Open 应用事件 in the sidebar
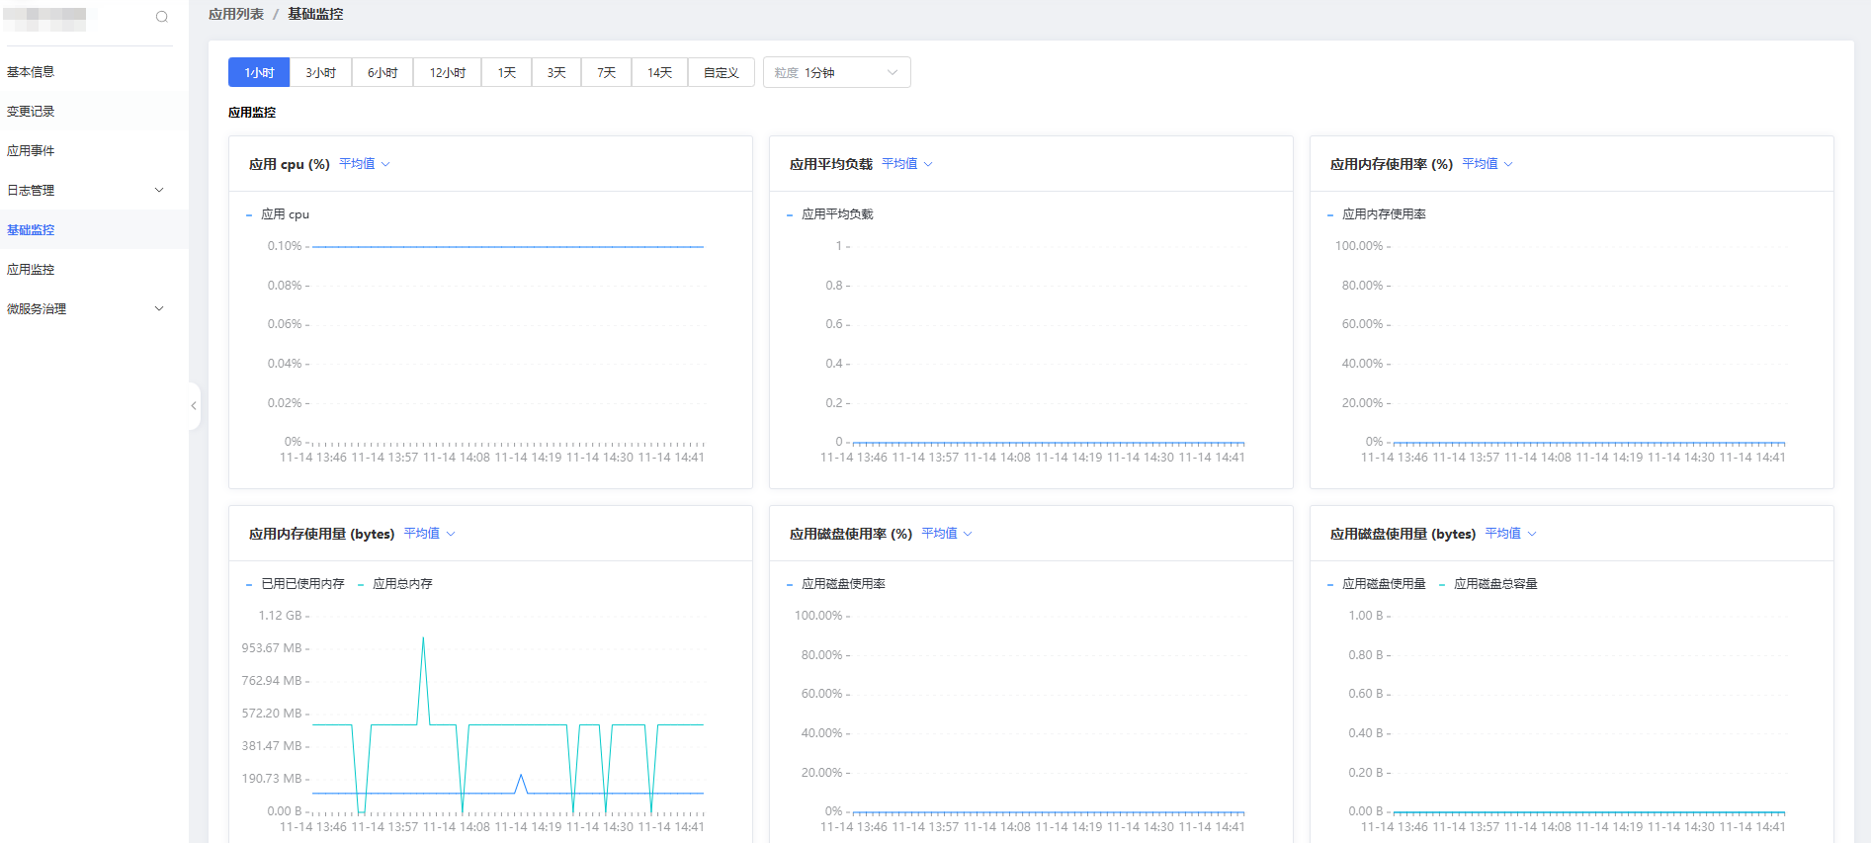1871x843 pixels. [31, 151]
